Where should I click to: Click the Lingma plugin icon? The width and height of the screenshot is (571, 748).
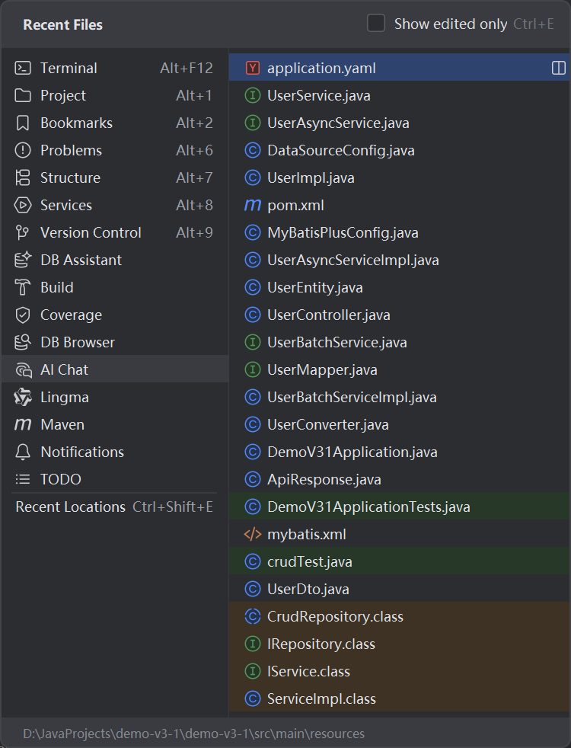[x=23, y=398]
